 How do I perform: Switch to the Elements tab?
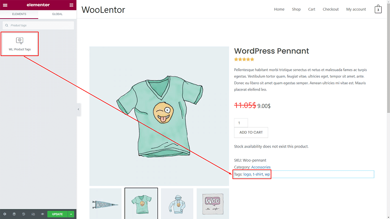pos(19,14)
